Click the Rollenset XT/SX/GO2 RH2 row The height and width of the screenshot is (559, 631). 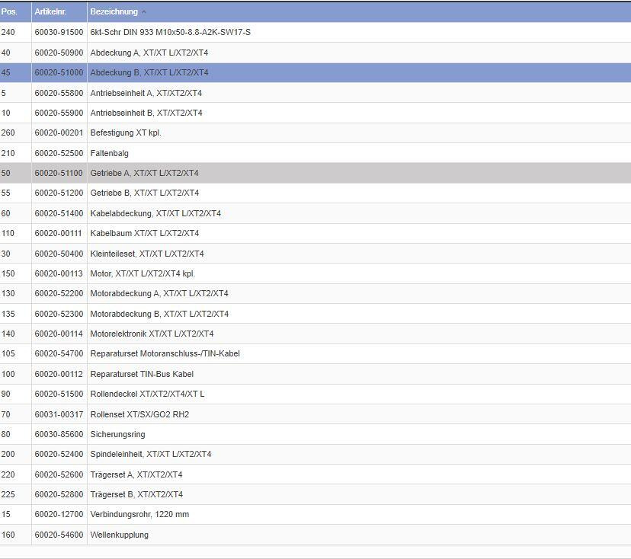tap(139, 414)
